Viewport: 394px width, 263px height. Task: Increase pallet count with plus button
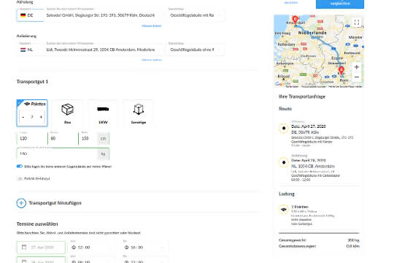point(41,117)
